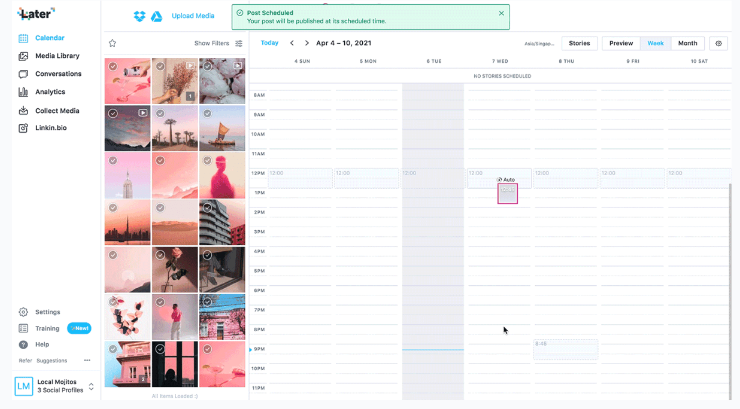Click the calendar vertical scrollbar

pyautogui.click(x=729, y=291)
